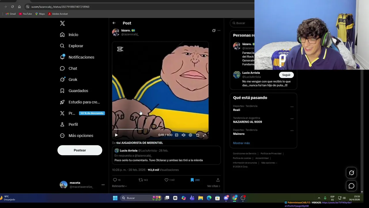Follow Lucio Arriola with Seguir button
The image size is (369, 208).
pyautogui.click(x=286, y=75)
